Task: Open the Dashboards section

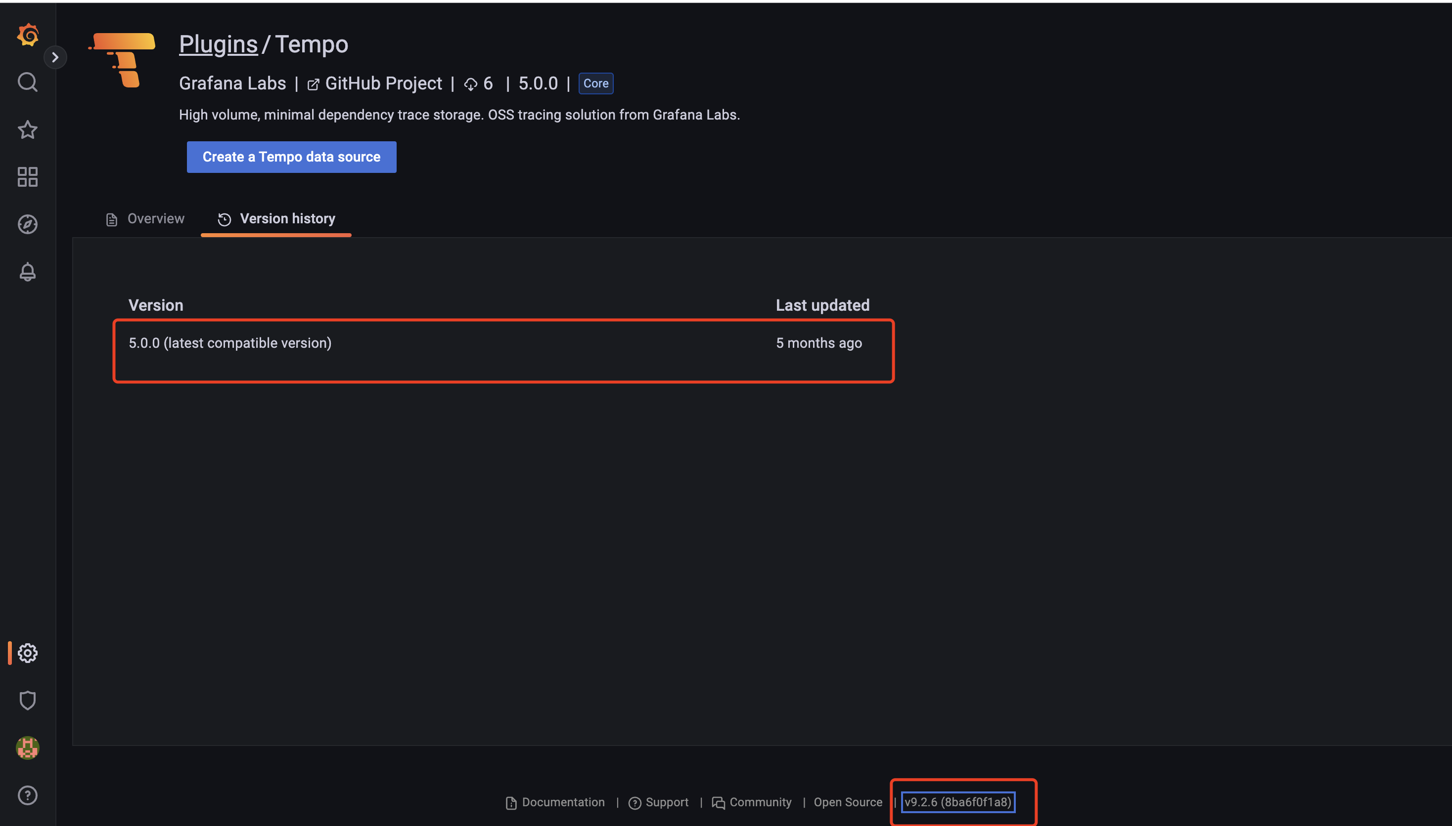Action: [27, 177]
